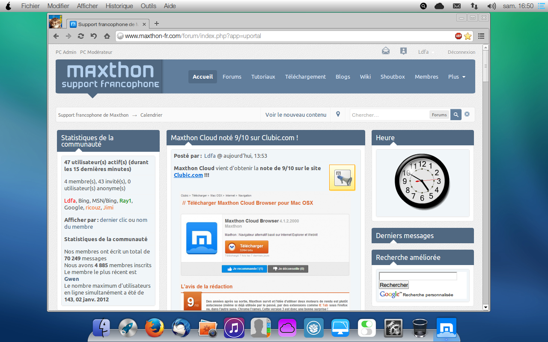Open the volume control in menu bar
The height and width of the screenshot is (342, 548).
[491, 6]
